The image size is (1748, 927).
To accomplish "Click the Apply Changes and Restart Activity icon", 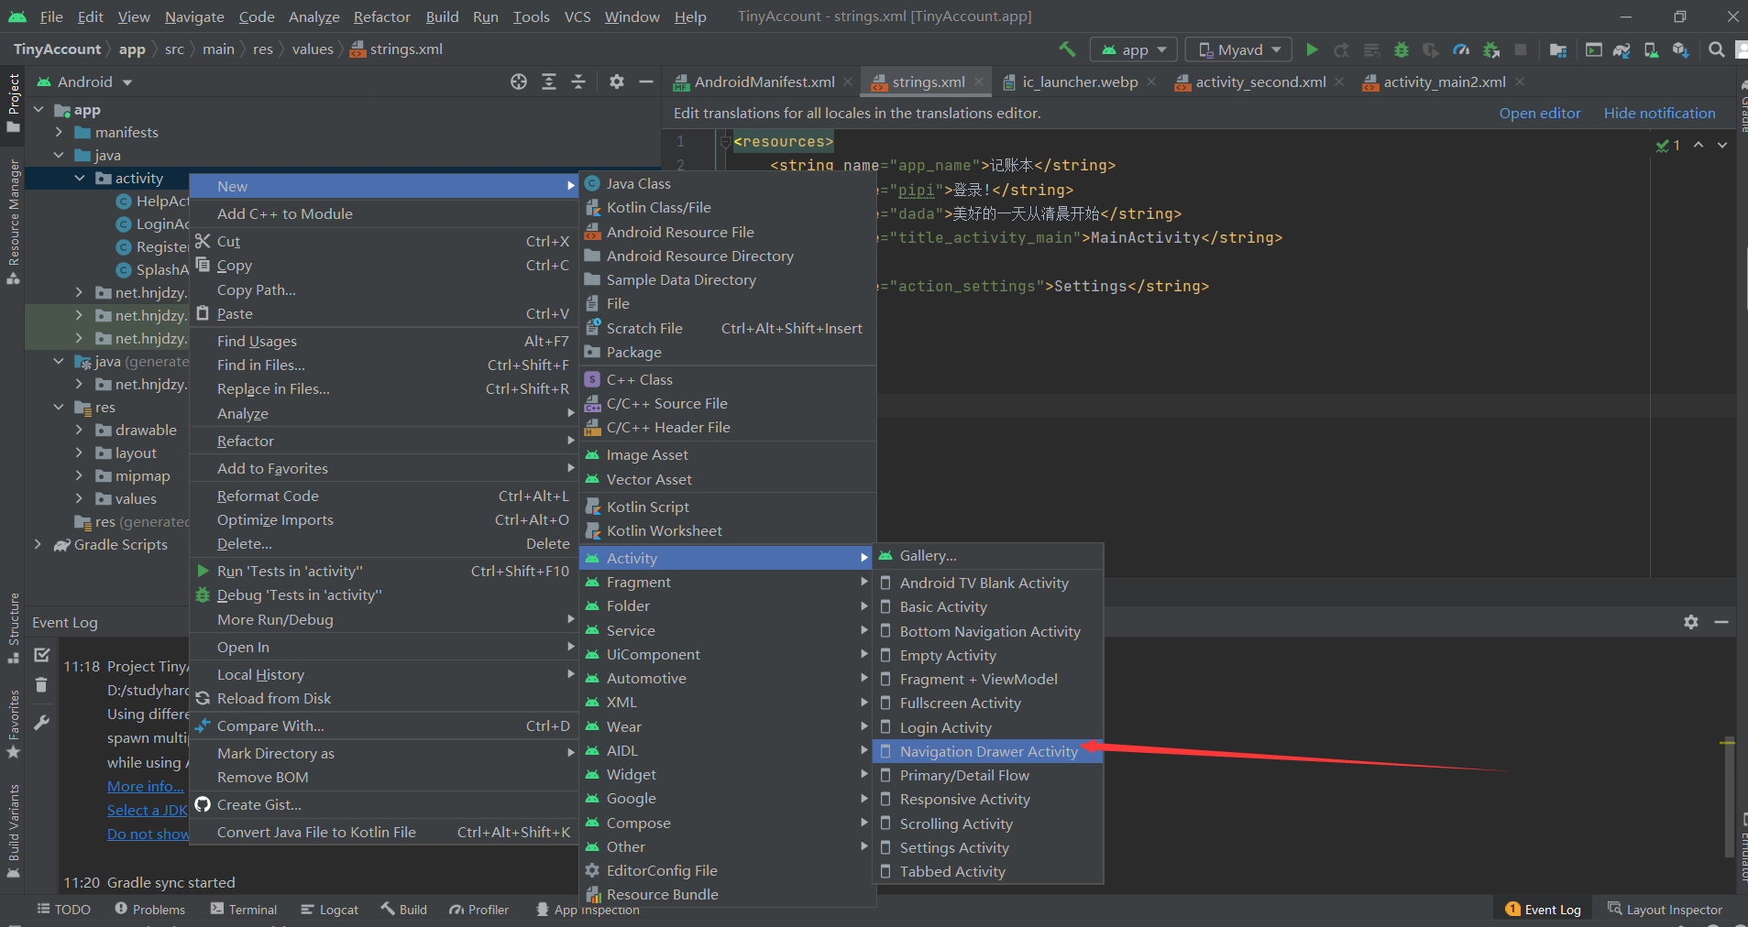I will (1341, 49).
